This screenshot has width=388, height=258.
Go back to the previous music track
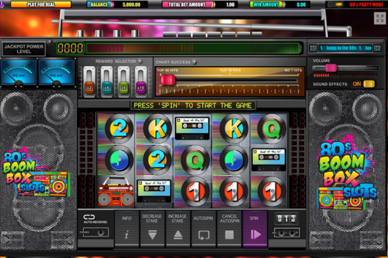click(313, 48)
